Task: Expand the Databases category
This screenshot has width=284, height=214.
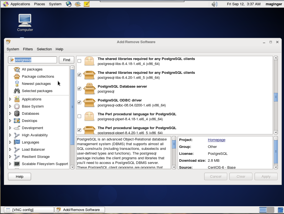Action: click(10, 113)
